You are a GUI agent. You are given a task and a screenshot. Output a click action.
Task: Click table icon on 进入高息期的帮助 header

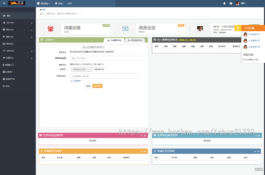click(155, 40)
